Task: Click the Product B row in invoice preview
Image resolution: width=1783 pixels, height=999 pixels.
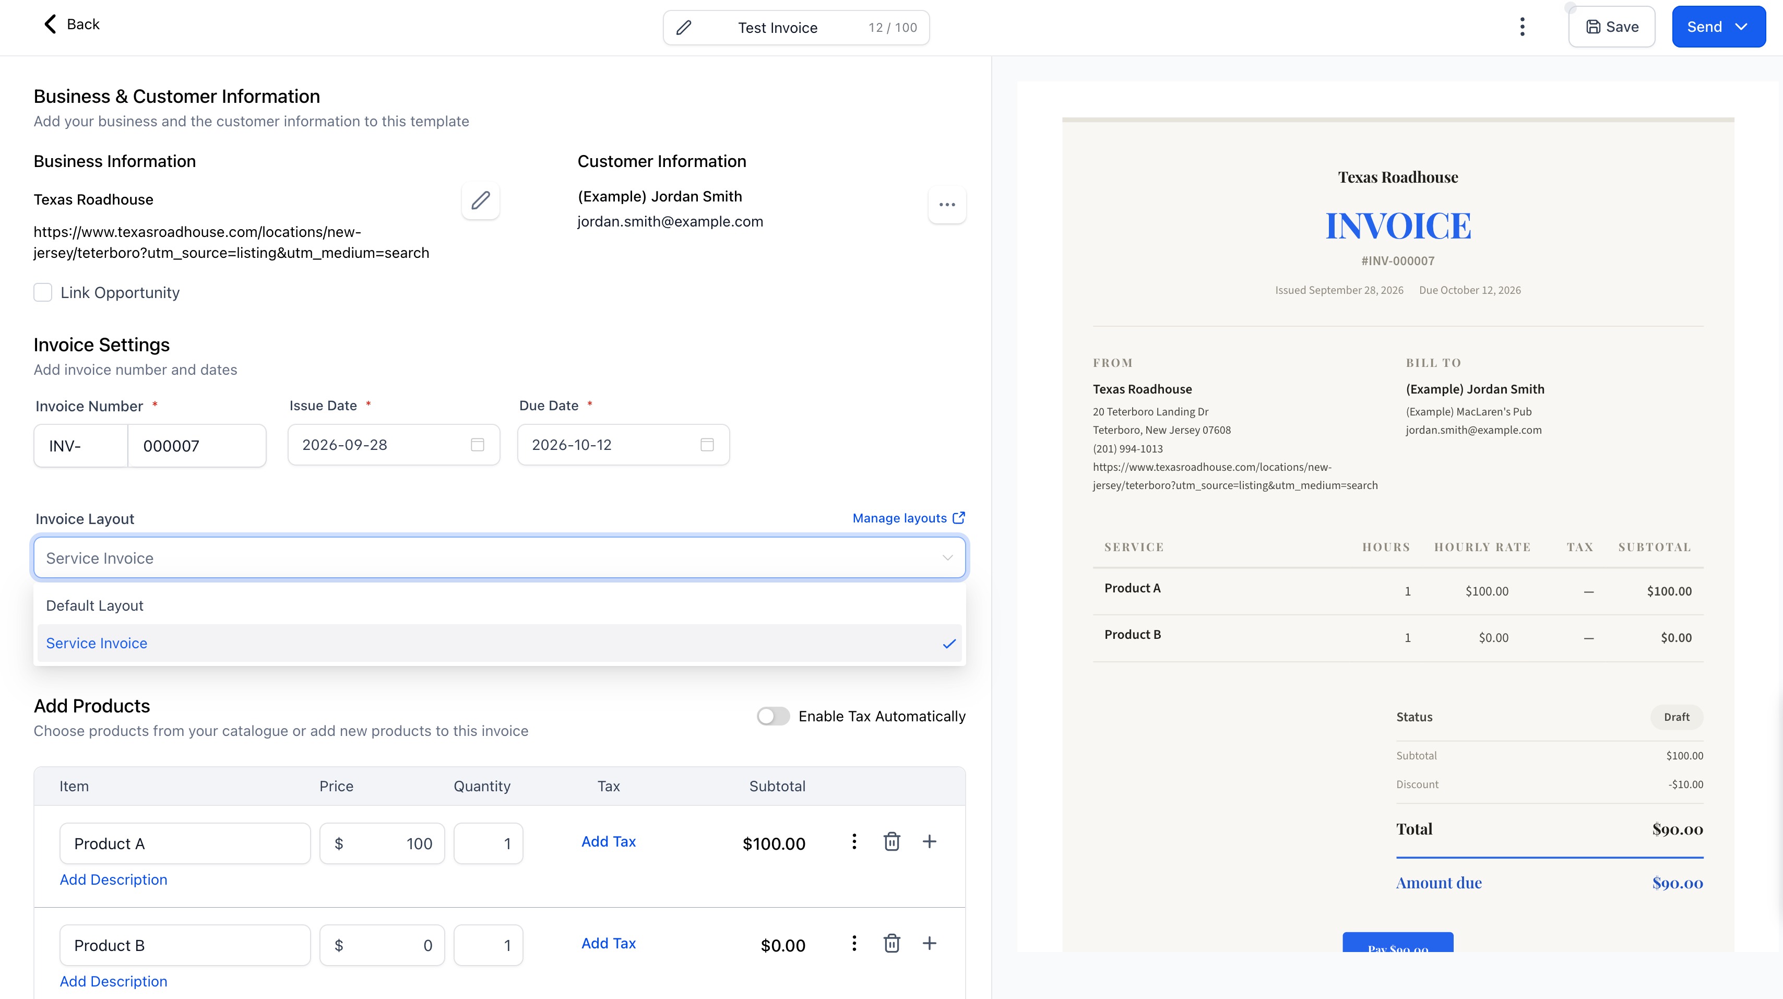Action: (1397, 638)
